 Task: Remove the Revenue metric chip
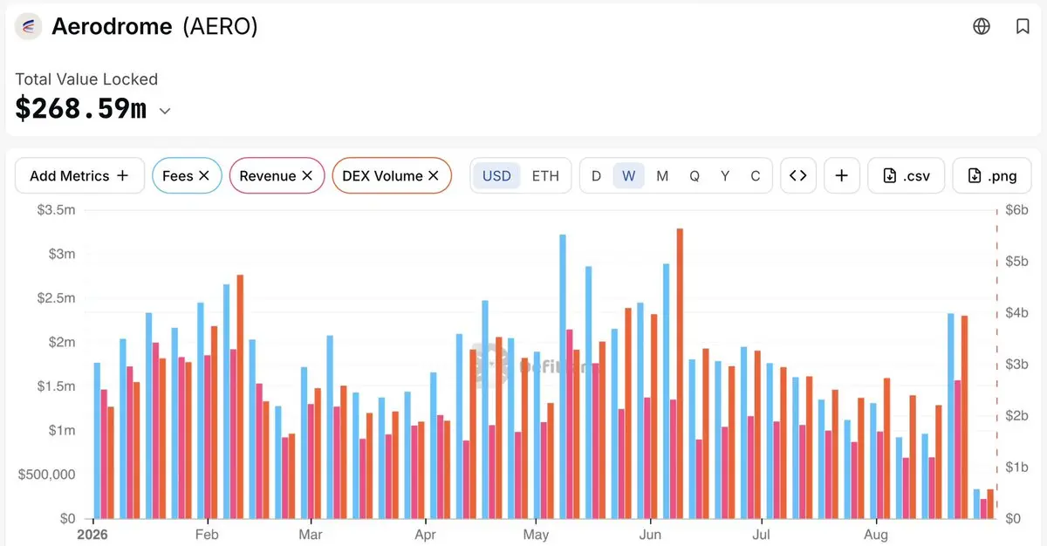307,175
